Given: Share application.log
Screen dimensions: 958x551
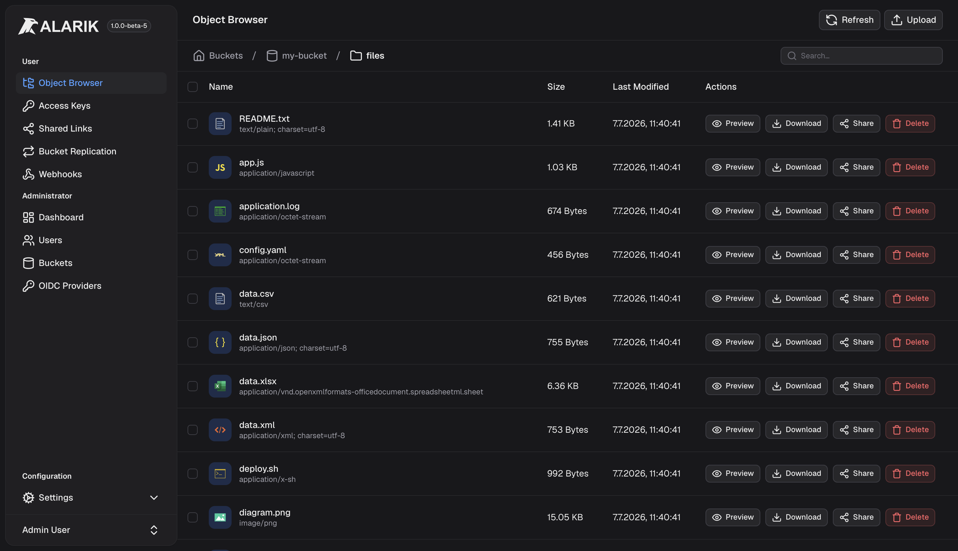Looking at the screenshot, I should click(856, 211).
